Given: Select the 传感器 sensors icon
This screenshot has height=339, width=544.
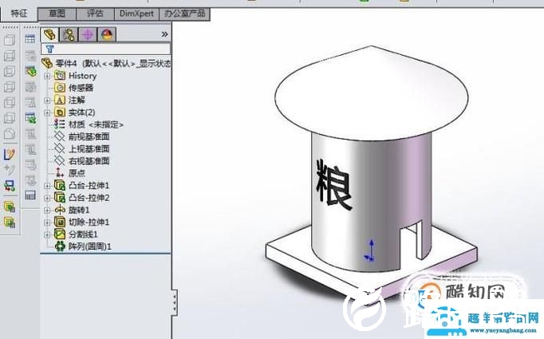Looking at the screenshot, I should [60, 88].
